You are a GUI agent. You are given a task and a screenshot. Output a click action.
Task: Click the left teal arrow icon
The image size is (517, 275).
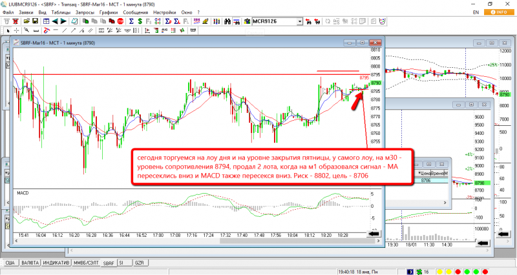click(55, 21)
